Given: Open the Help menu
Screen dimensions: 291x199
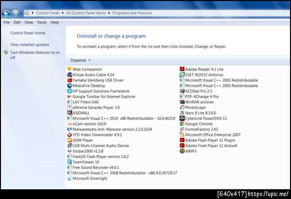Looking at the screenshot, I should [55, 22].
